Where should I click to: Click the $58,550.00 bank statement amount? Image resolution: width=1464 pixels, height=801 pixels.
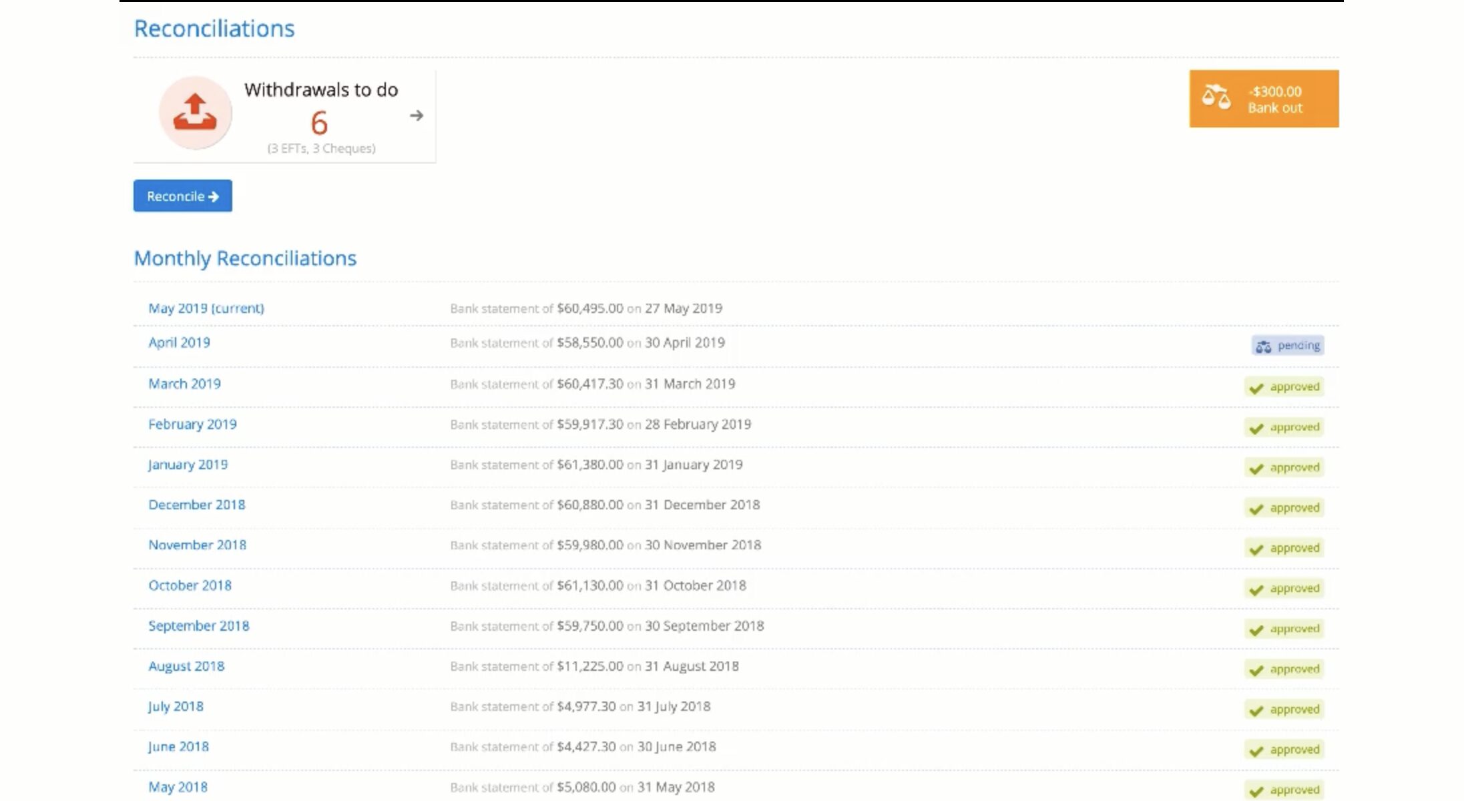(x=590, y=342)
